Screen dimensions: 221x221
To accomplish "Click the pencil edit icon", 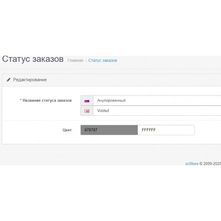I will pos(8,80).
